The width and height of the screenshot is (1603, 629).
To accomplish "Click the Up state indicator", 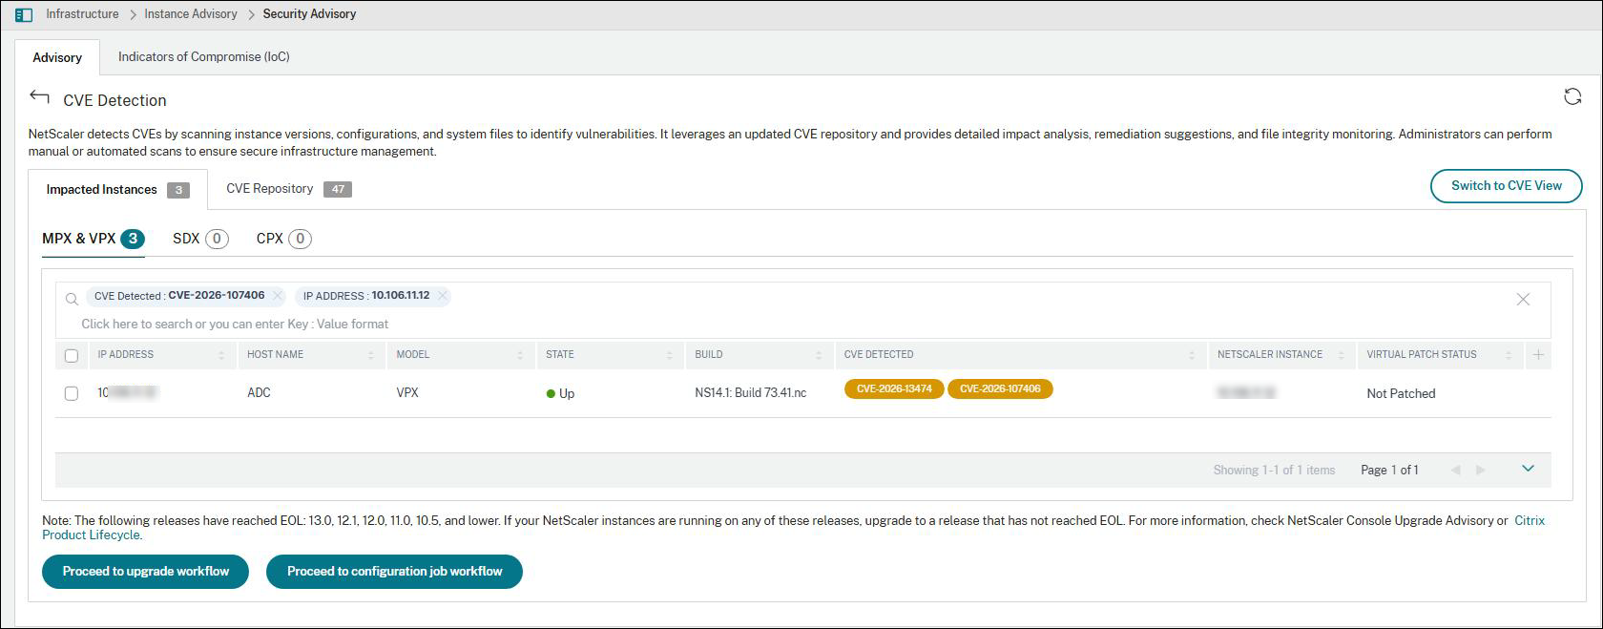I will point(560,393).
